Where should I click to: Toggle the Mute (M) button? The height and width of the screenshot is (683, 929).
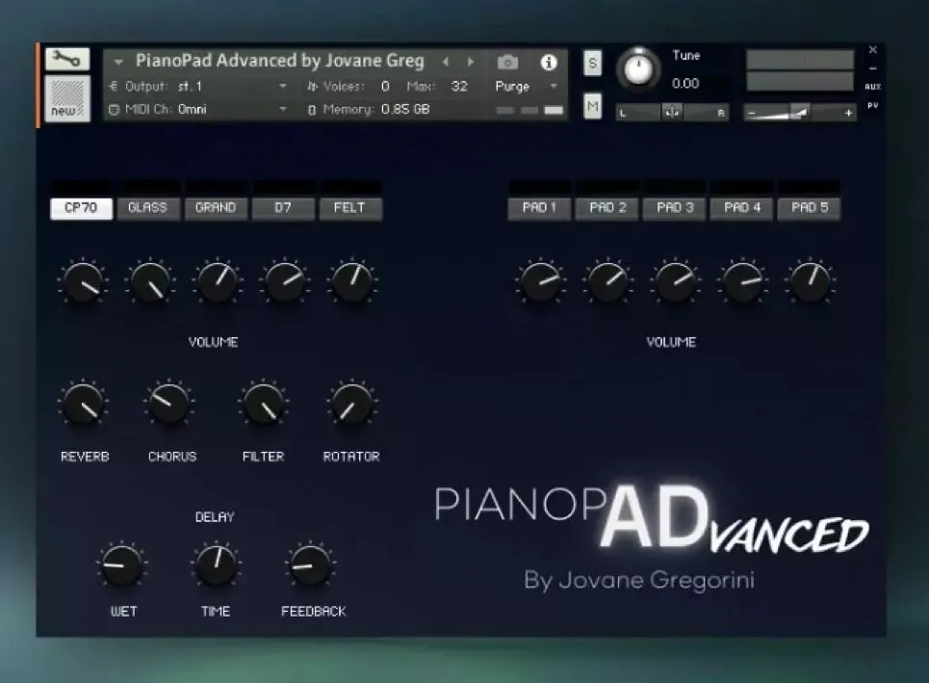click(592, 107)
